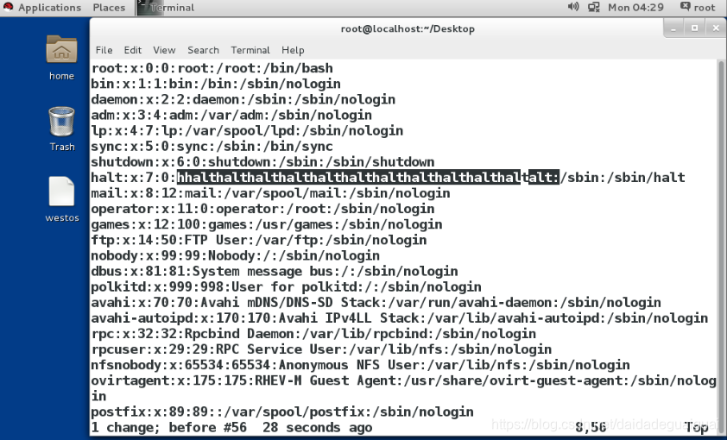Viewport: 727px width, 440px height.
Task: Open the terminal's View menu
Action: (x=164, y=50)
